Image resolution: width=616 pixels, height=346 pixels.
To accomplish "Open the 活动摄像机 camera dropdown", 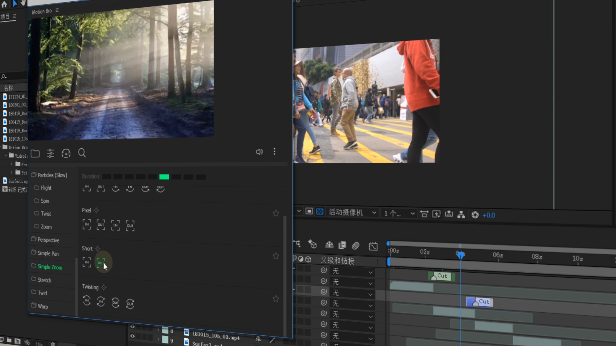I will click(352, 212).
